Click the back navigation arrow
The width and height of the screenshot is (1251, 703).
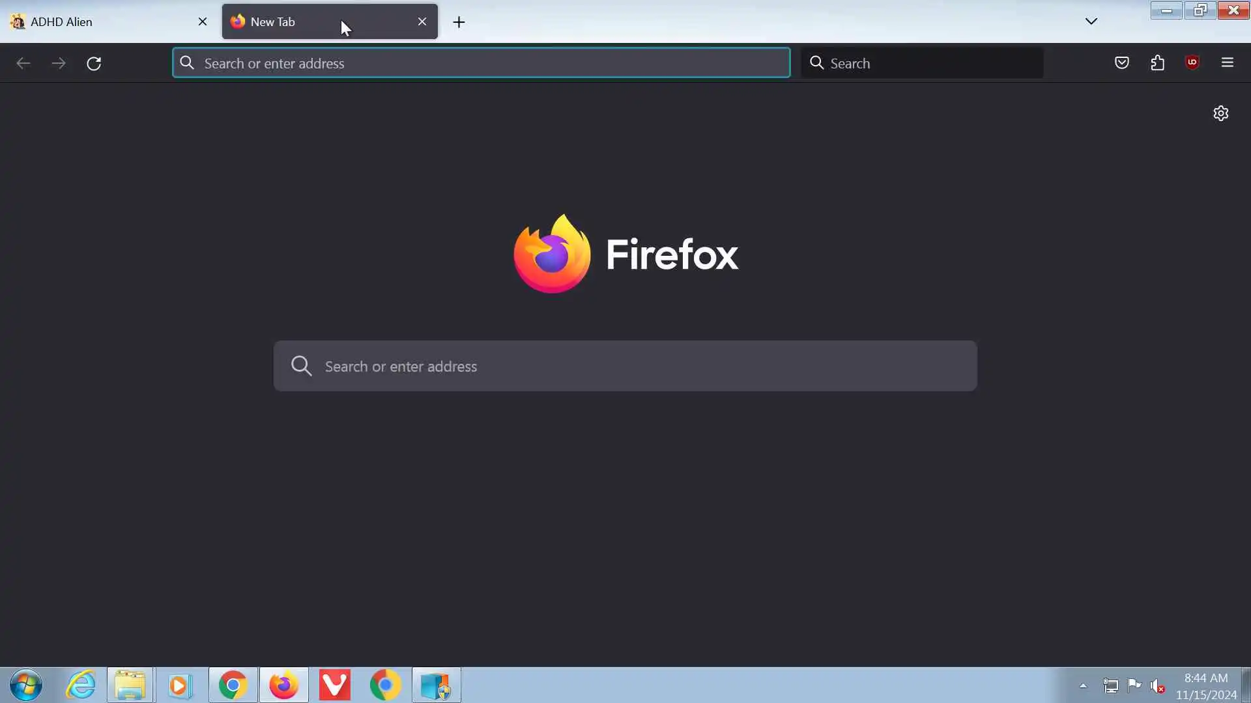tap(23, 63)
